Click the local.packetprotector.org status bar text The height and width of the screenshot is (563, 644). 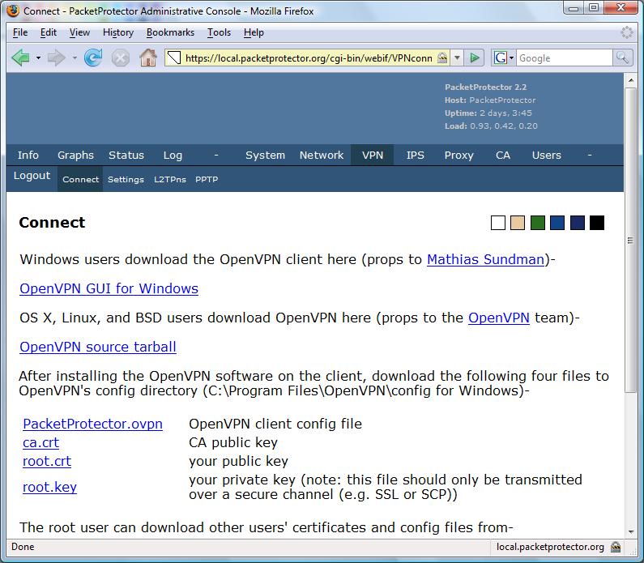point(550,547)
